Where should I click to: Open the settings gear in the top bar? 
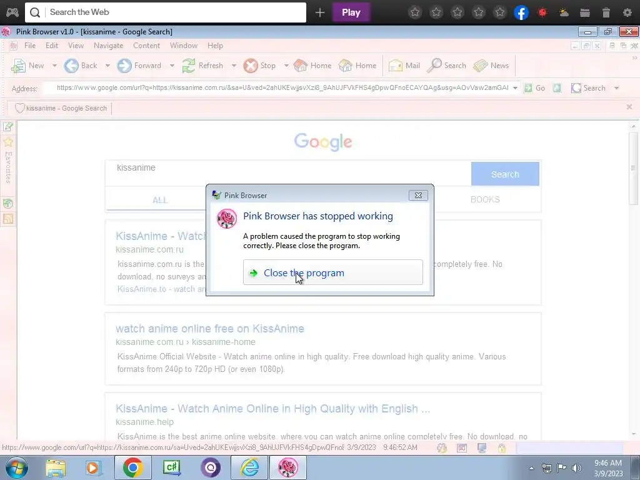pyautogui.click(x=627, y=12)
